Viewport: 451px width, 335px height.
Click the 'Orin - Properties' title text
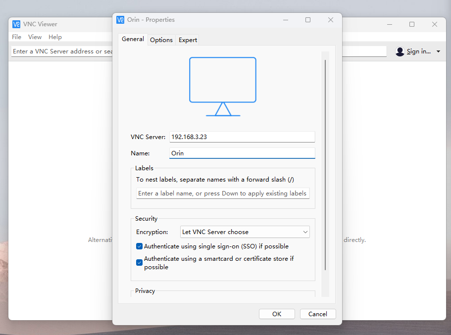click(x=150, y=20)
